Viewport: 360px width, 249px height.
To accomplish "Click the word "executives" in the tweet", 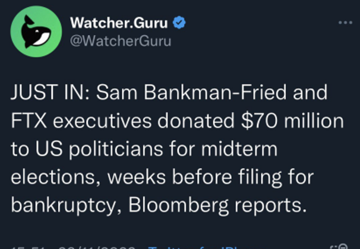I will pyautogui.click(x=102, y=121).
